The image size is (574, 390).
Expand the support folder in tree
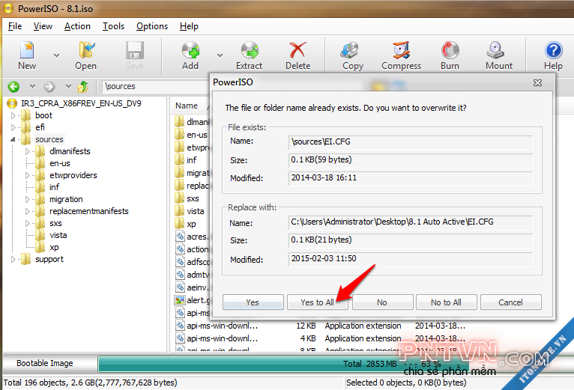coord(13,260)
